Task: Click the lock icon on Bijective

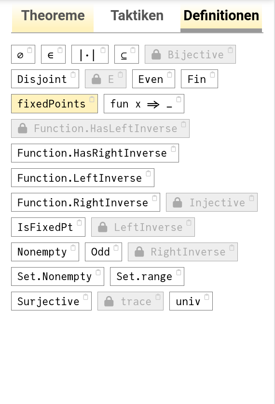Action: click(156, 54)
